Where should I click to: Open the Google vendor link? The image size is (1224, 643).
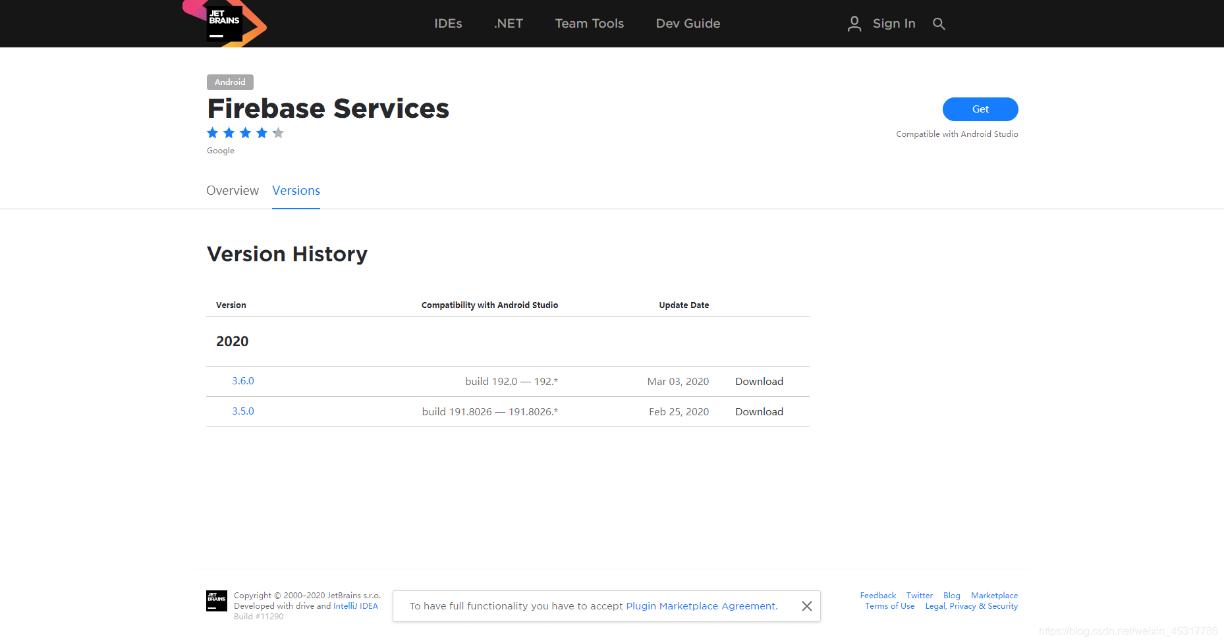point(221,151)
